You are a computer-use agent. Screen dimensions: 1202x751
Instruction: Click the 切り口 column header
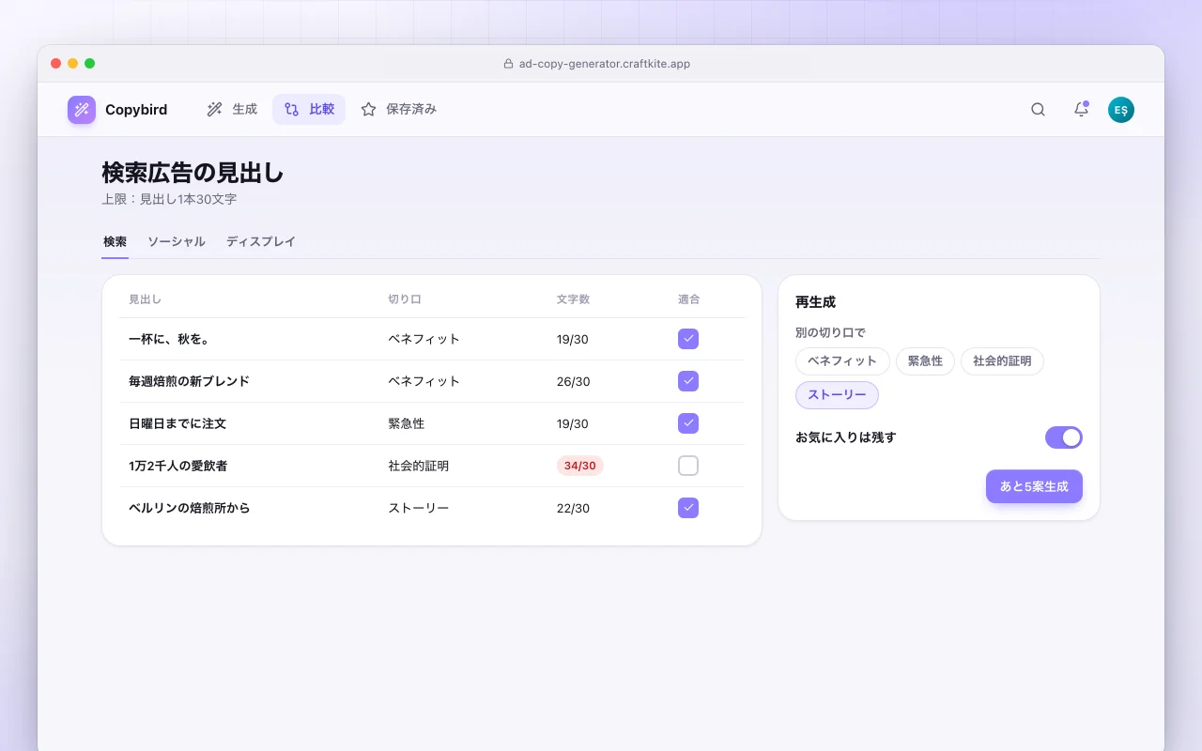405,299
